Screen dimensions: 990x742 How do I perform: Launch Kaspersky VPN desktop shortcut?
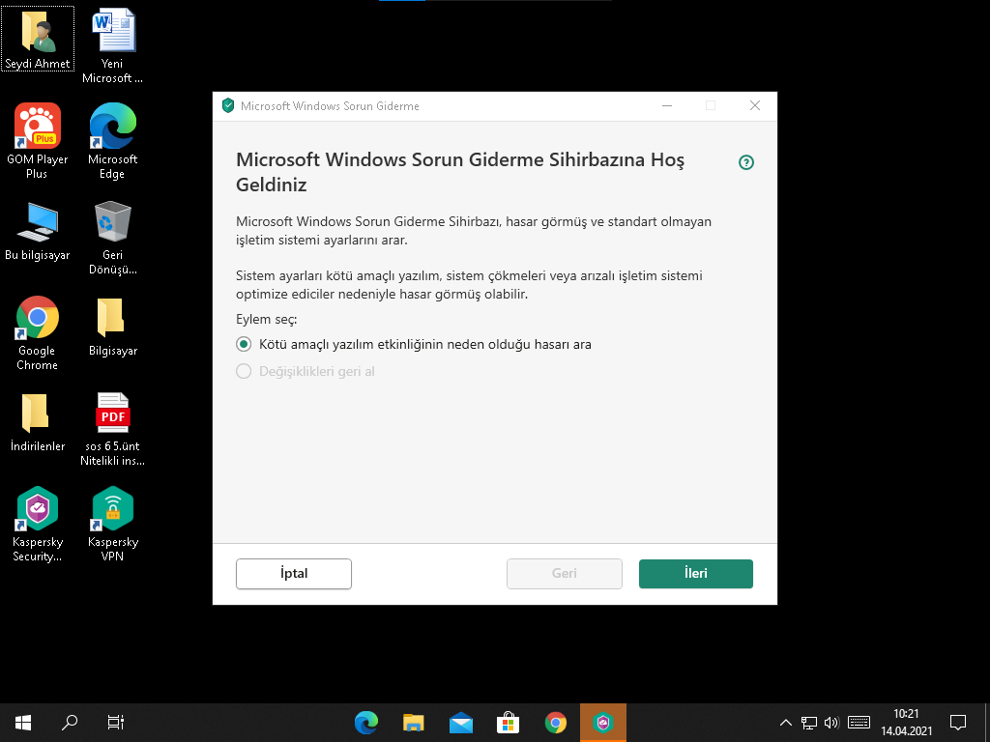(112, 524)
